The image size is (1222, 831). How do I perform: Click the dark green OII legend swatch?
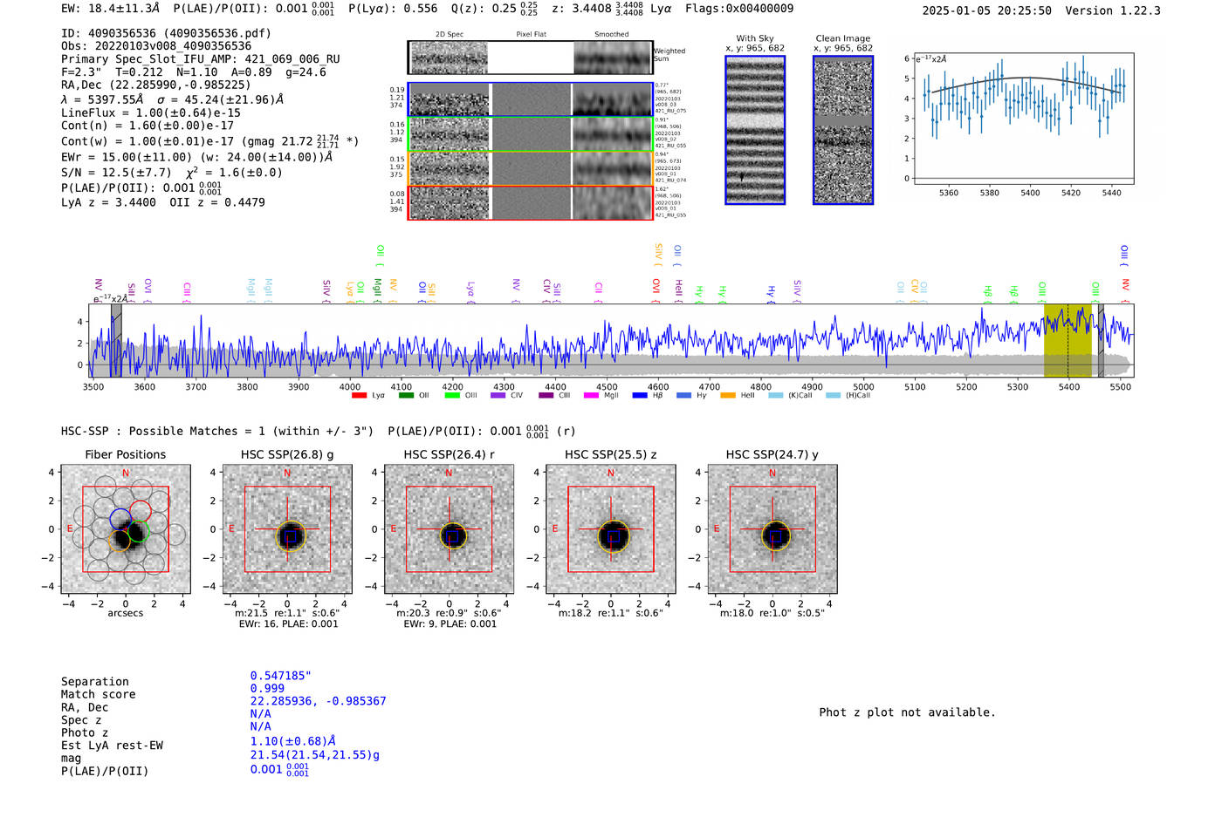click(x=406, y=396)
